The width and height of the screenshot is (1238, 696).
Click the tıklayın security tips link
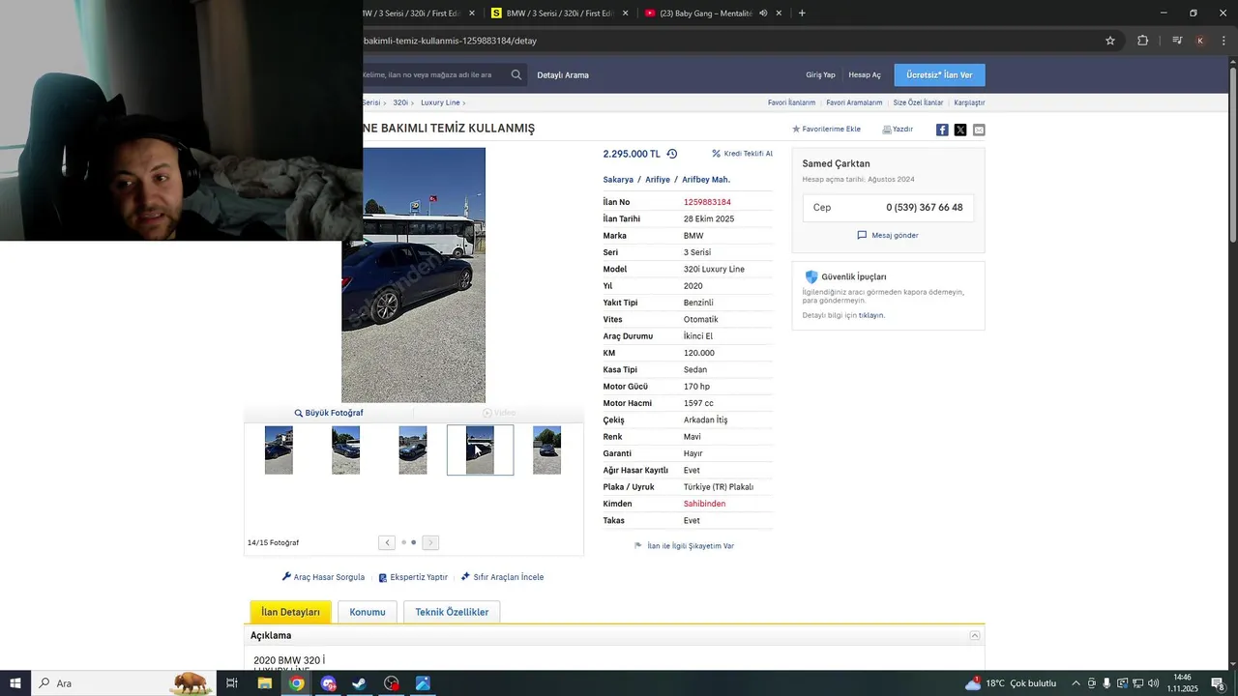pos(871,315)
